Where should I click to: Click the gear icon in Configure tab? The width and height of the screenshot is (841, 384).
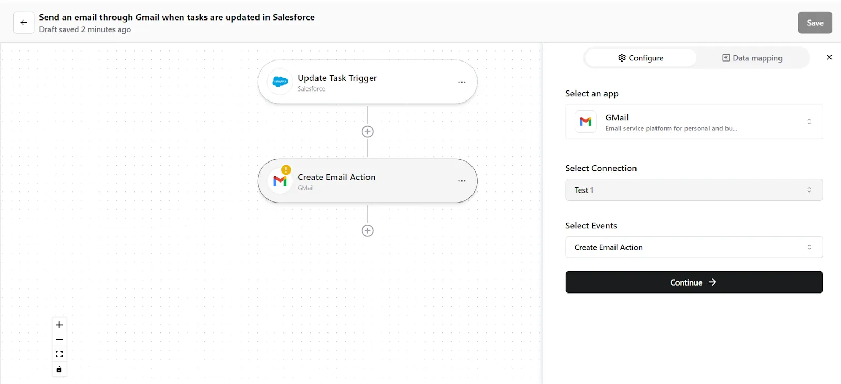622,58
